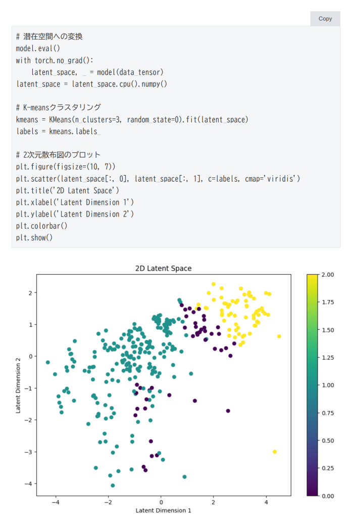This screenshot has width=350, height=518.
Task: Click the 'labels = kmeans.labels_' line
Action: click(x=59, y=131)
